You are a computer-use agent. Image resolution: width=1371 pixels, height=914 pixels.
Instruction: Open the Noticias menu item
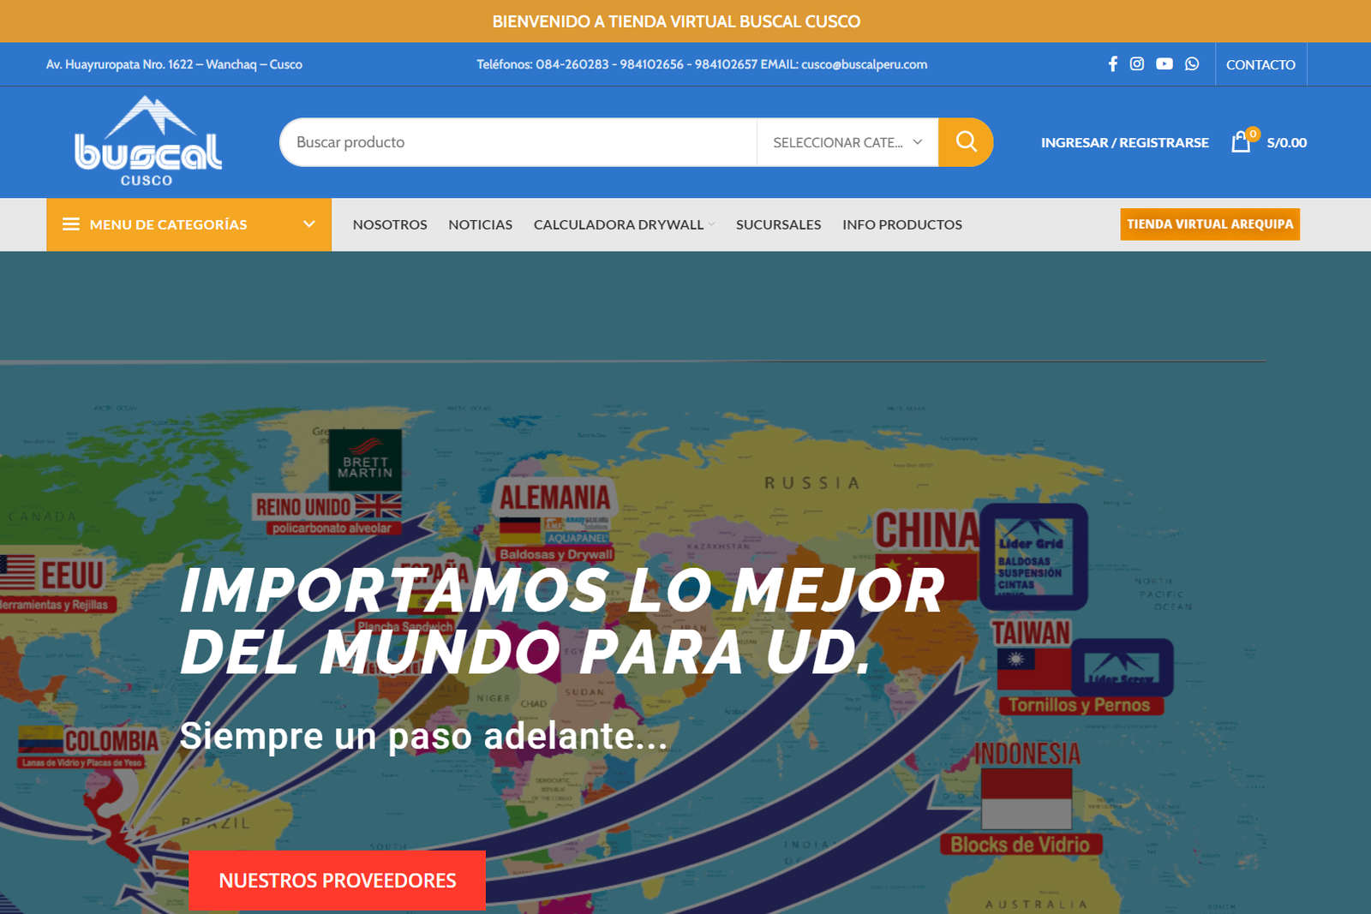point(480,224)
